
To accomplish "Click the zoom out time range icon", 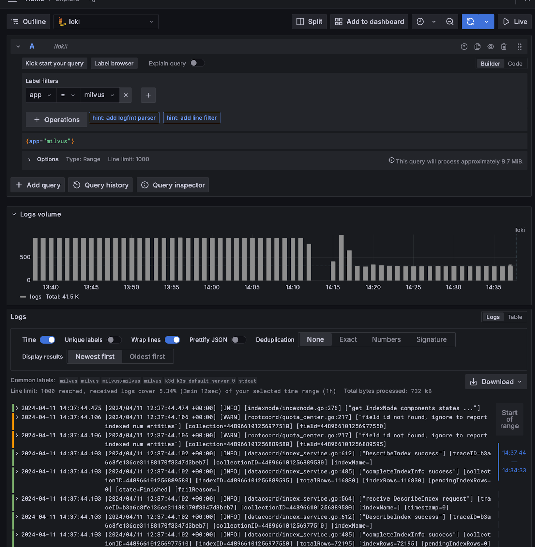I will (x=450, y=22).
